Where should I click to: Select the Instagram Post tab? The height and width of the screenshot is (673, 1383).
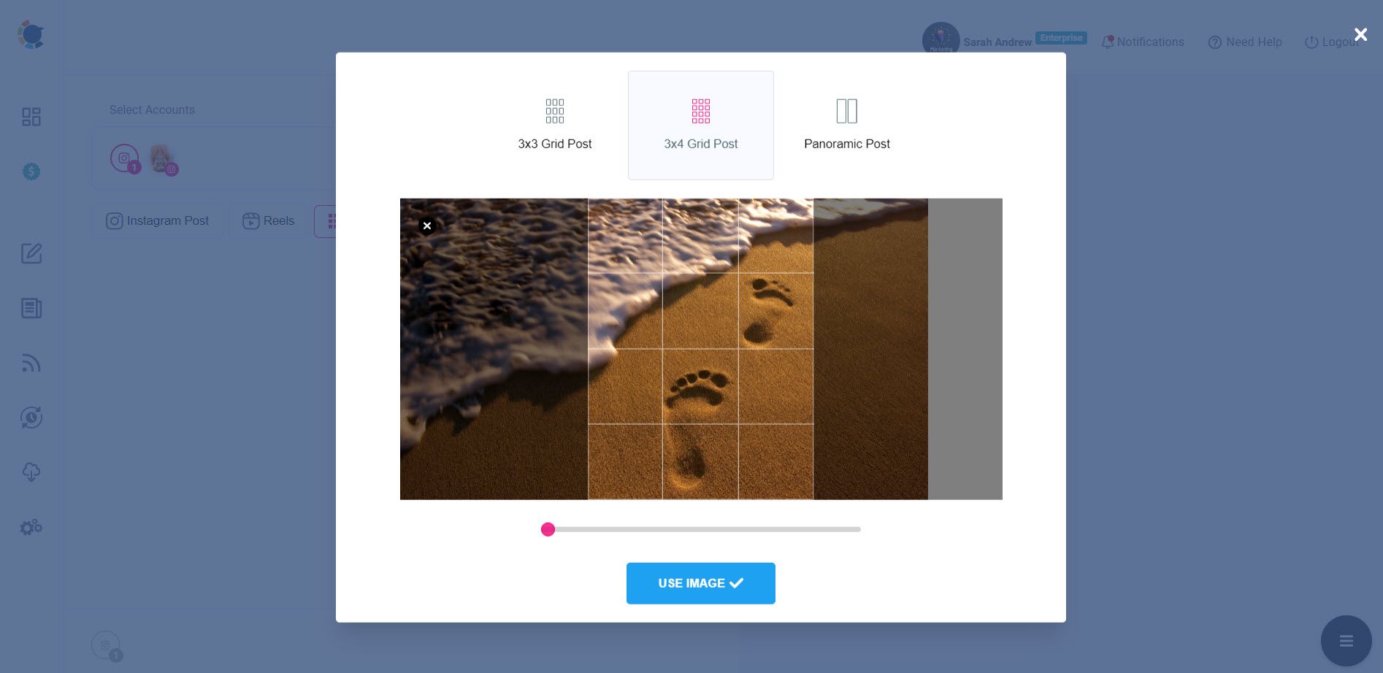point(157,220)
